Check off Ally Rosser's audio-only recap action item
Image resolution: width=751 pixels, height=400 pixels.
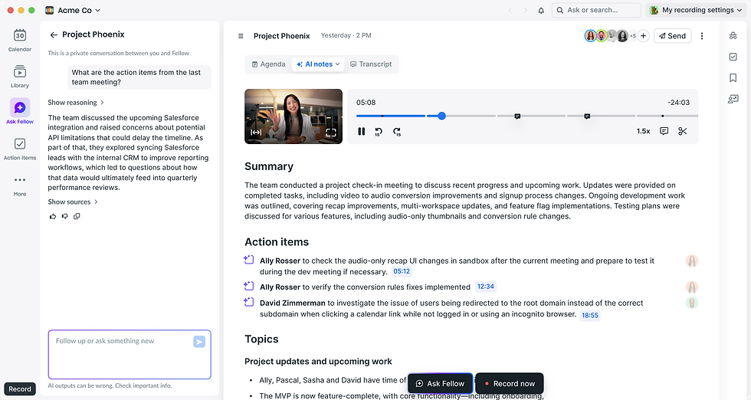click(x=248, y=260)
